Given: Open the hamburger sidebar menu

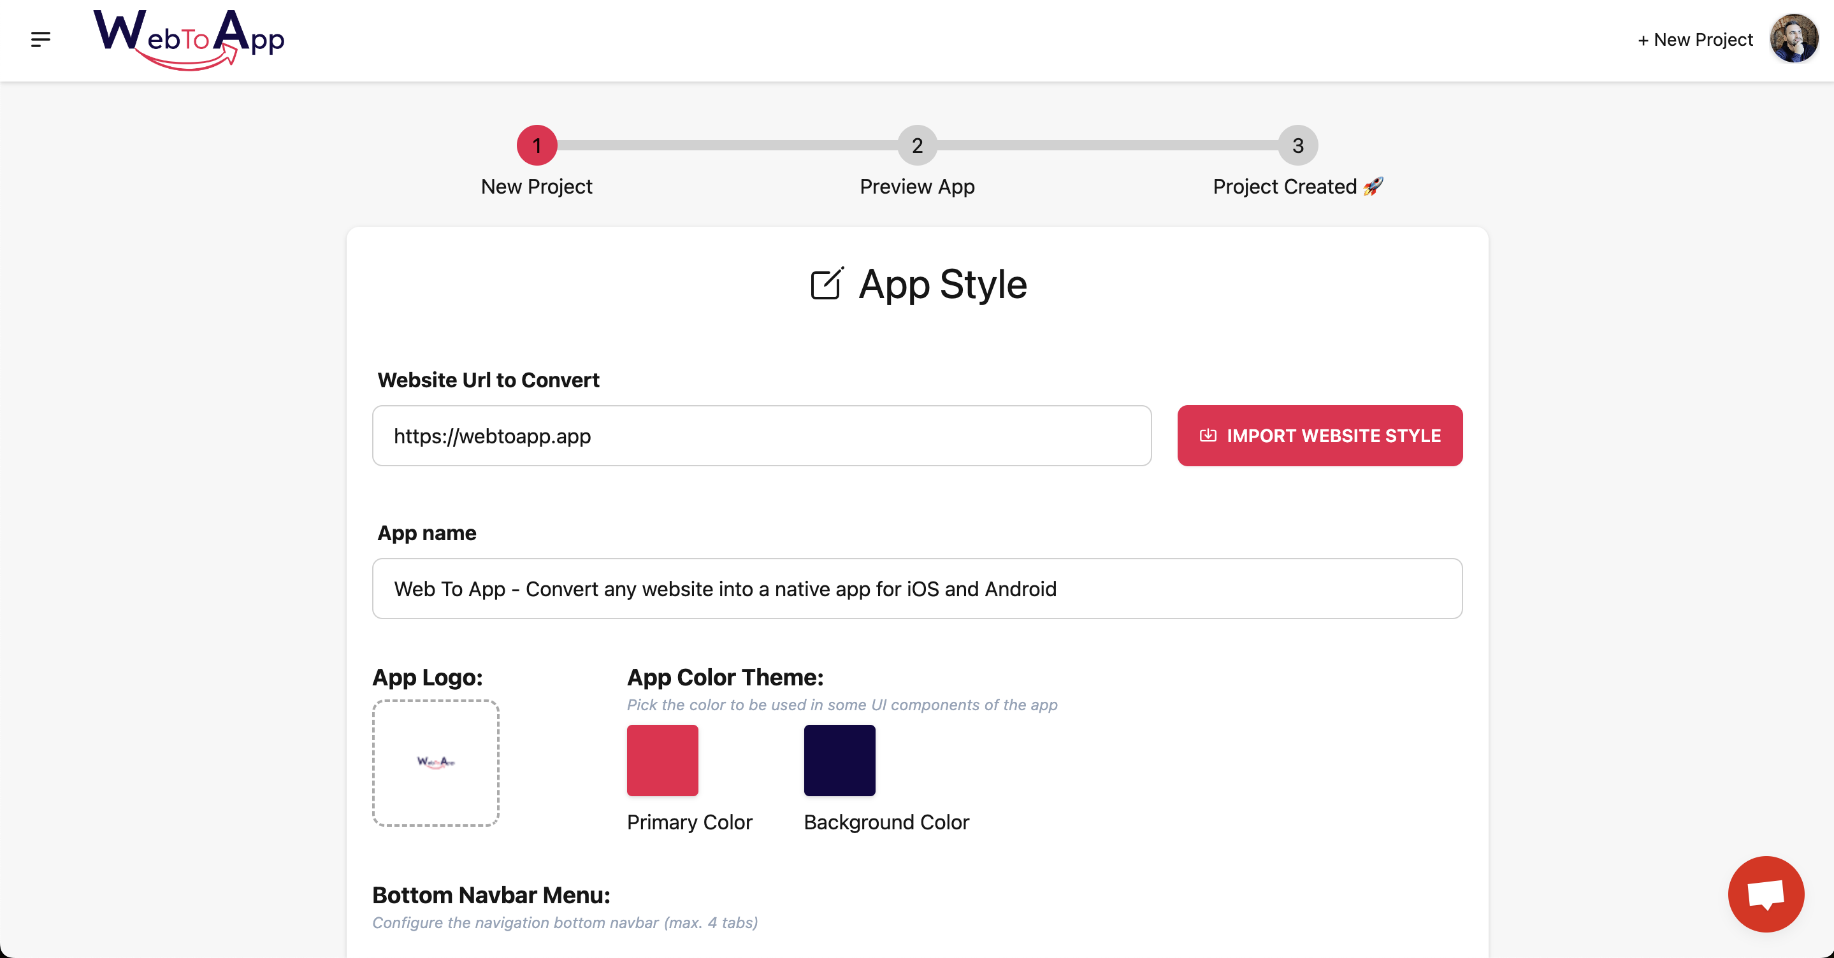Looking at the screenshot, I should [41, 40].
